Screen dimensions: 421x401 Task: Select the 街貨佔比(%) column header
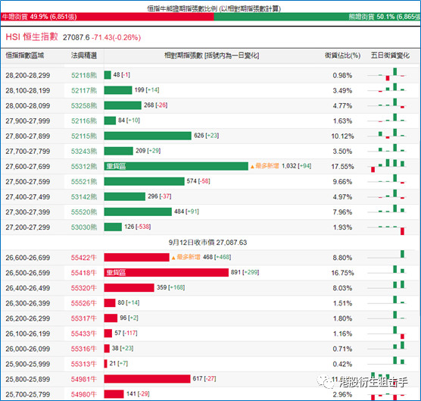[342, 55]
